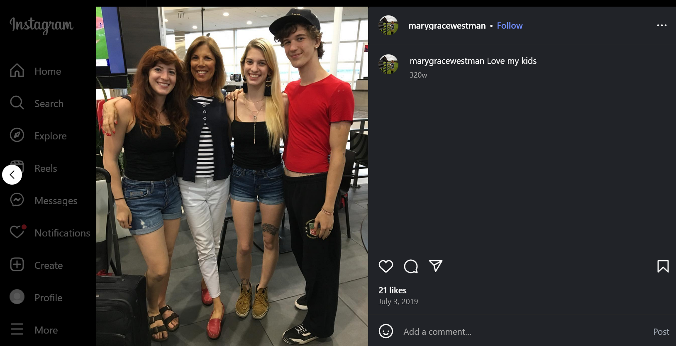Go to previous post with left arrow
The height and width of the screenshot is (346, 676).
12,175
